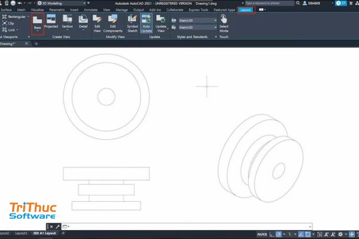
Task: Click the blue clock trial-days icon
Action: (x=341, y=3)
